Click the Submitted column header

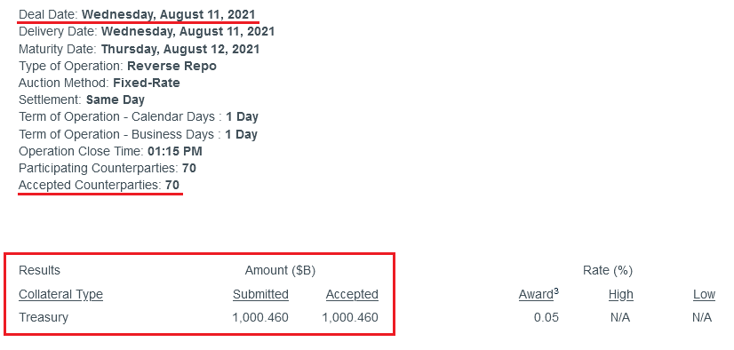pos(260,294)
